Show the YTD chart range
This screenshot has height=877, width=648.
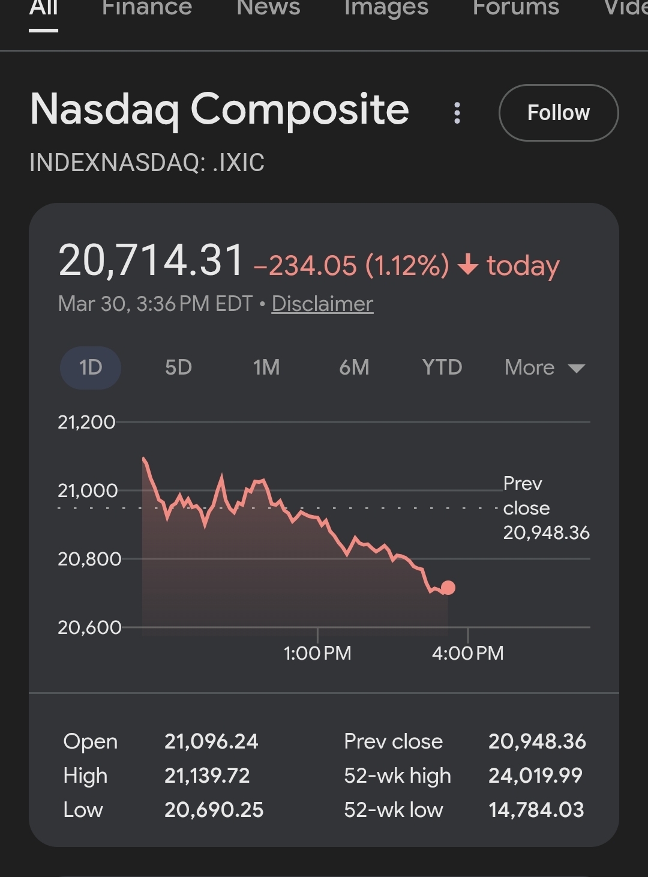click(442, 367)
